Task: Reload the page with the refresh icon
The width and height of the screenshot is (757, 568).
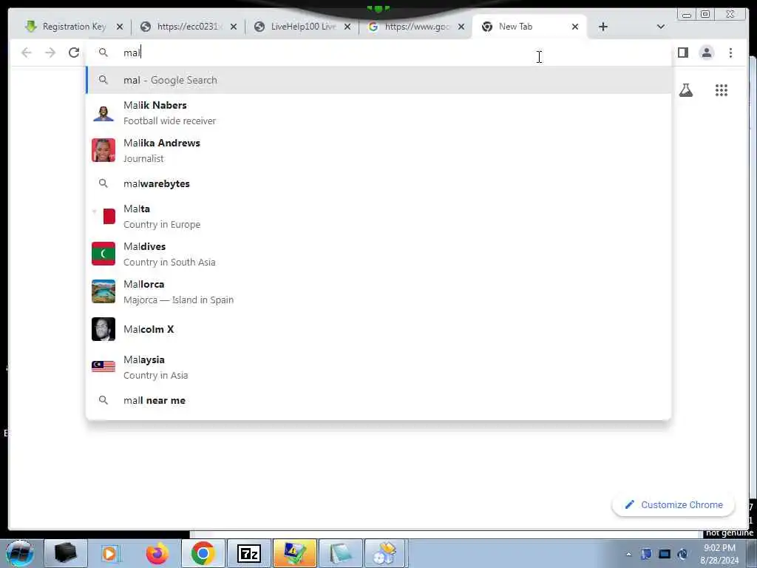Action: tap(74, 53)
